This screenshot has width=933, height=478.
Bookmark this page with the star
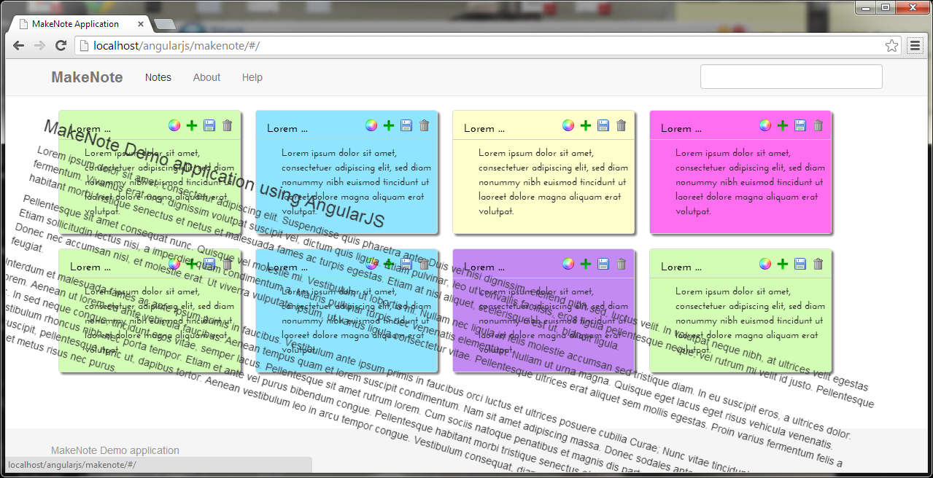(891, 46)
